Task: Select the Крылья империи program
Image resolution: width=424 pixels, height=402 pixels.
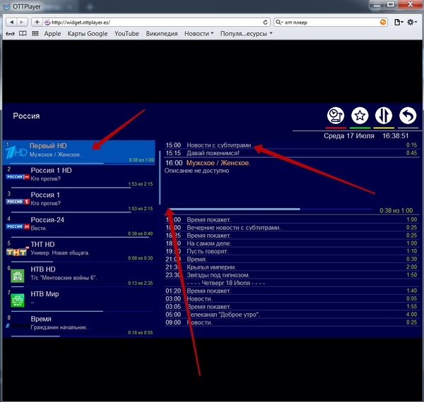Action: (x=291, y=267)
